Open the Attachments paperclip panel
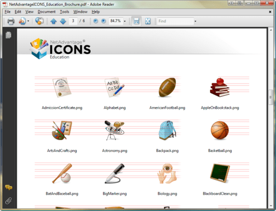This screenshot has height=211, width=276. click(8, 200)
